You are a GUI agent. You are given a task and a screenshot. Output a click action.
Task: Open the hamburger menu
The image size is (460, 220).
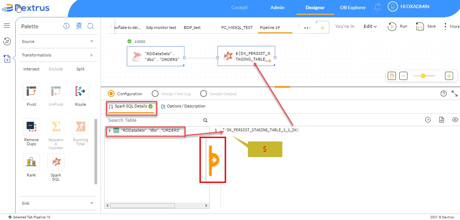7,26
